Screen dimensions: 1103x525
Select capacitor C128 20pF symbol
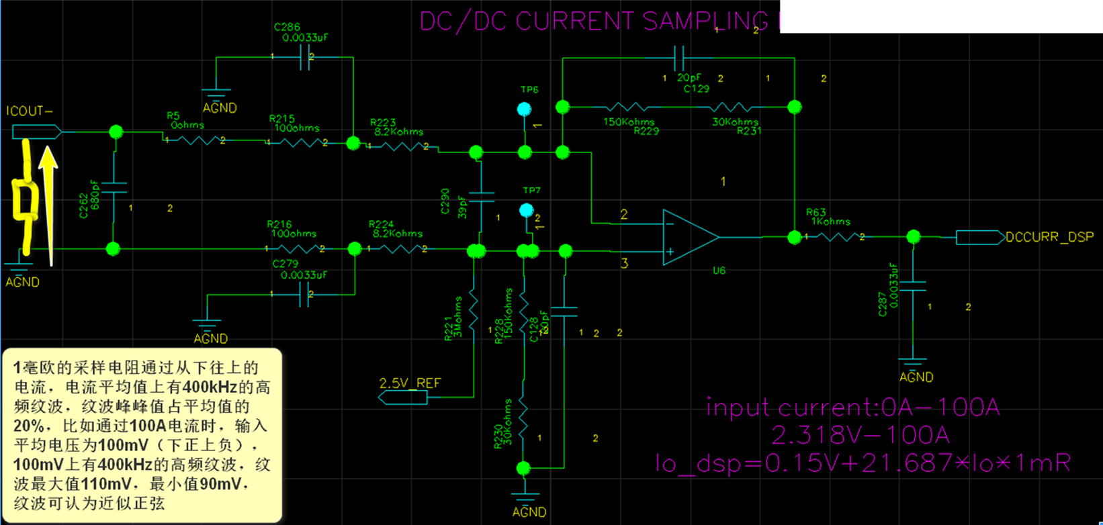click(x=565, y=312)
